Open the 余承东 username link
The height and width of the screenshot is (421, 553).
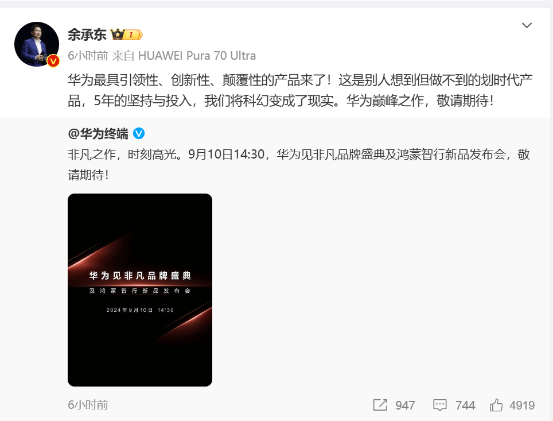tap(87, 34)
